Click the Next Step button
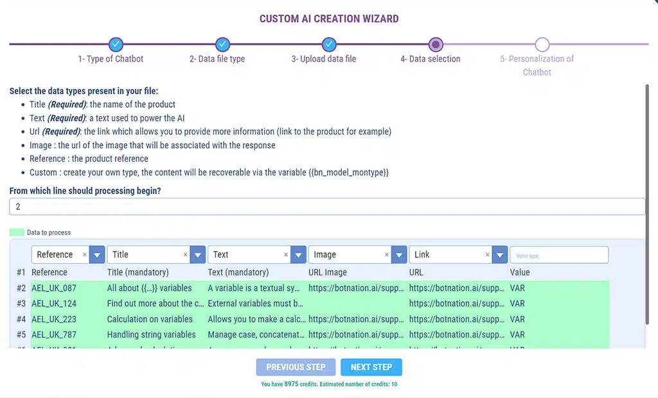 pyautogui.click(x=371, y=367)
